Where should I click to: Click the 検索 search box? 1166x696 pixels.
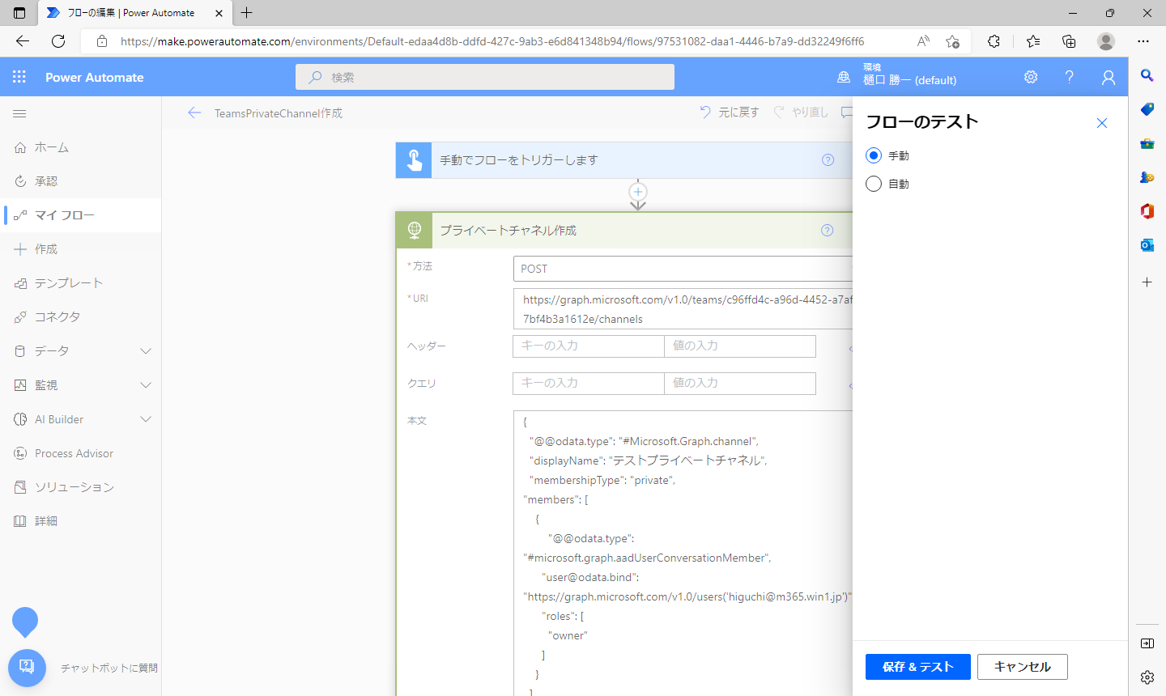(485, 77)
